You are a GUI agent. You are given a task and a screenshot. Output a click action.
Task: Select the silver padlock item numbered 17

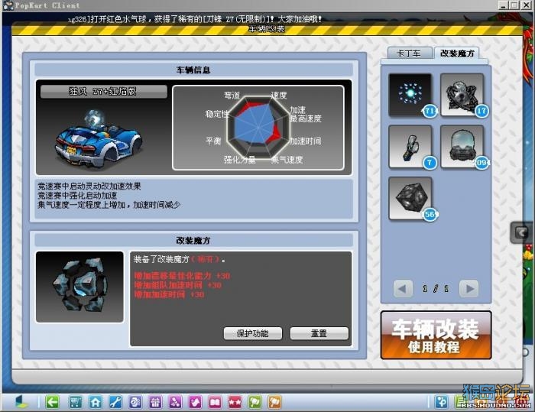pyautogui.click(x=462, y=95)
